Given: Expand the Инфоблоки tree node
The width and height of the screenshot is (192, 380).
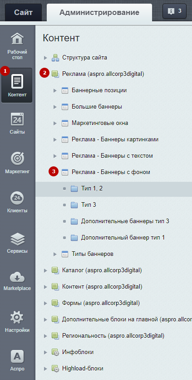Looking at the screenshot, I should pos(45,352).
